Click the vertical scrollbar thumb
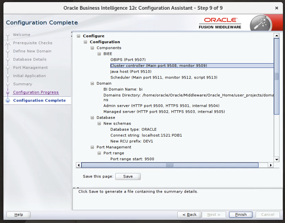 point(276,76)
